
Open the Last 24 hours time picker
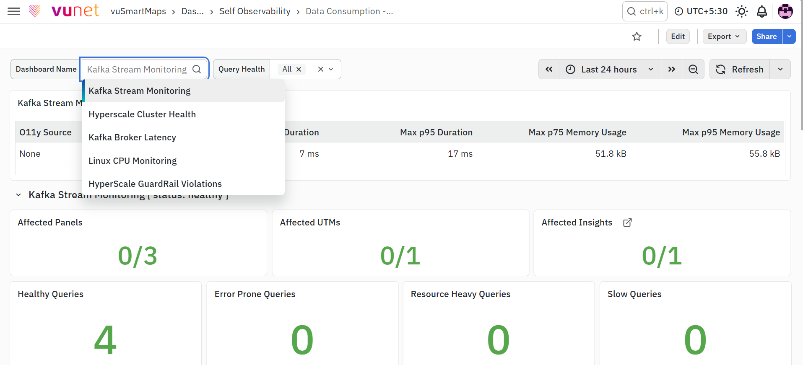tap(610, 69)
